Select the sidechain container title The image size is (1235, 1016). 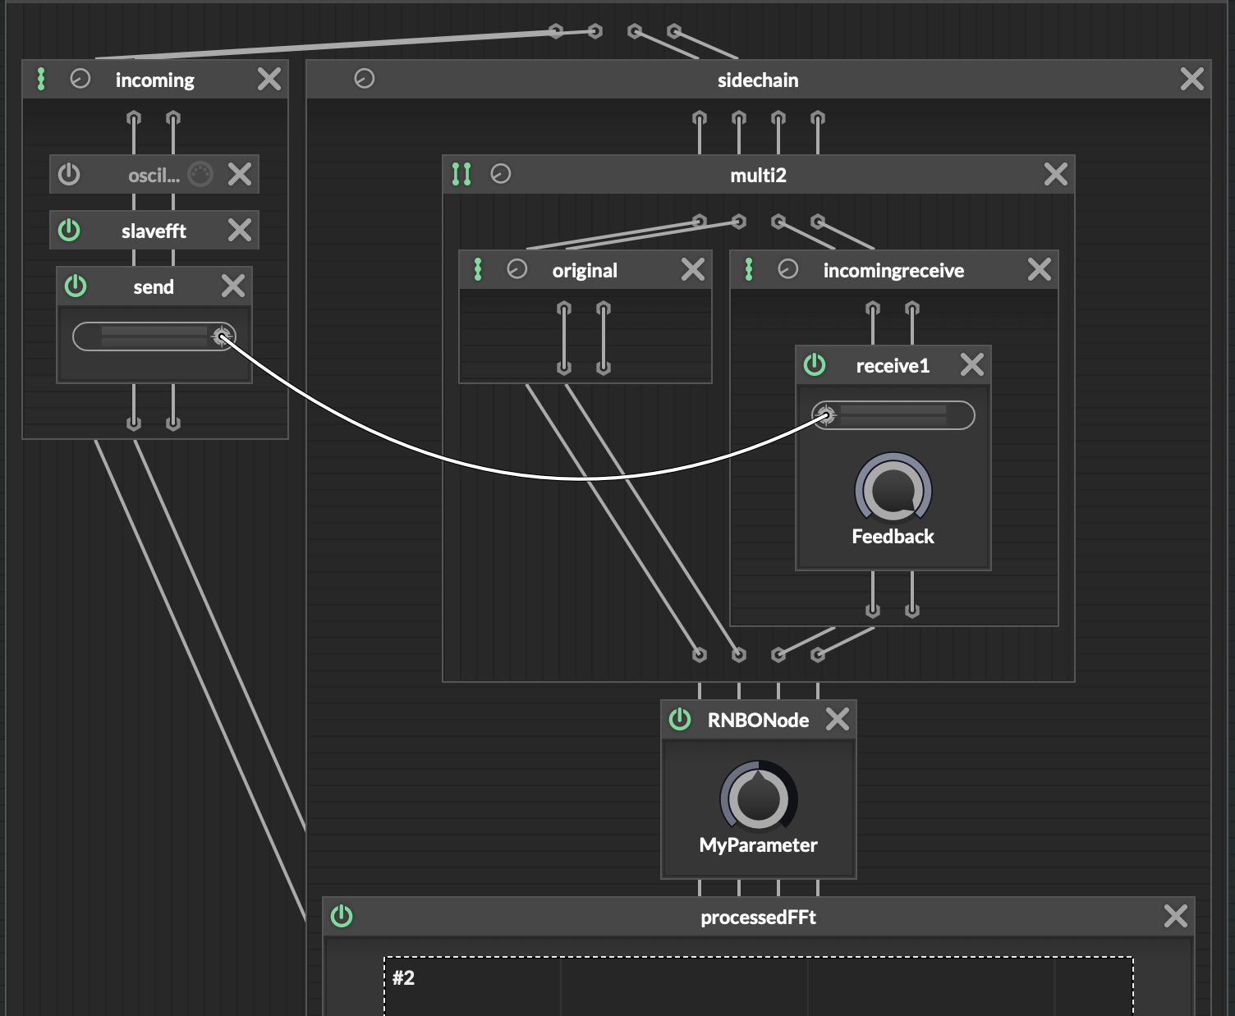pyautogui.click(x=758, y=80)
